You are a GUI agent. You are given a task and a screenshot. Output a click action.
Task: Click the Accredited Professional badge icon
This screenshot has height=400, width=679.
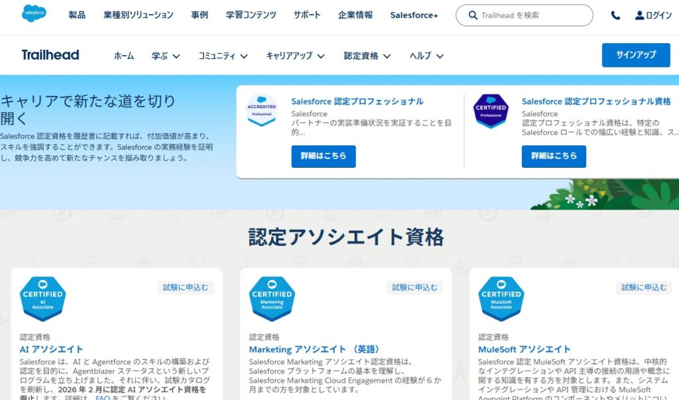(261, 110)
